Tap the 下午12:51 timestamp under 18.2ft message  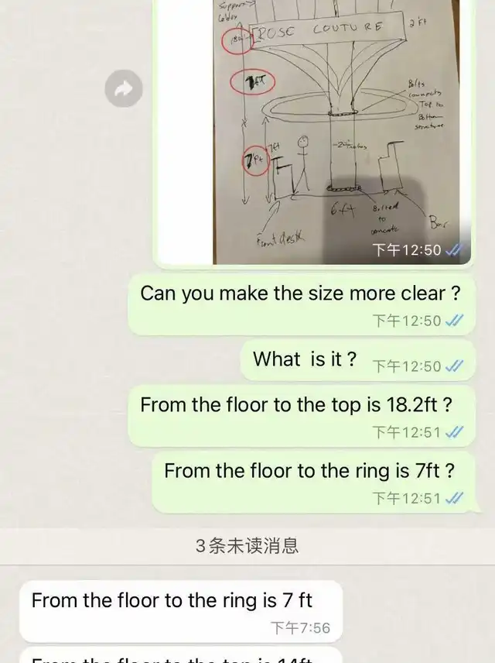tap(407, 432)
